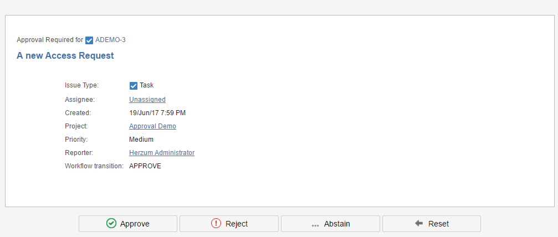Click the 'Assignee:' field label
Screen dimensions: 558x237
[80, 100]
